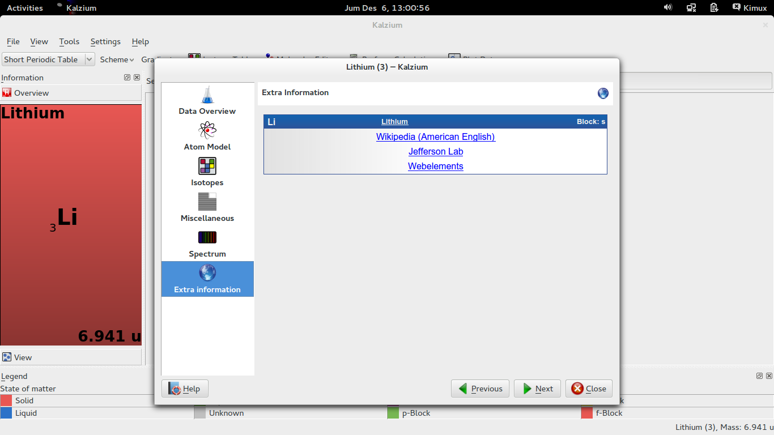Screen dimensions: 774x435
Task: Close the Information panel
Action: tap(137, 78)
